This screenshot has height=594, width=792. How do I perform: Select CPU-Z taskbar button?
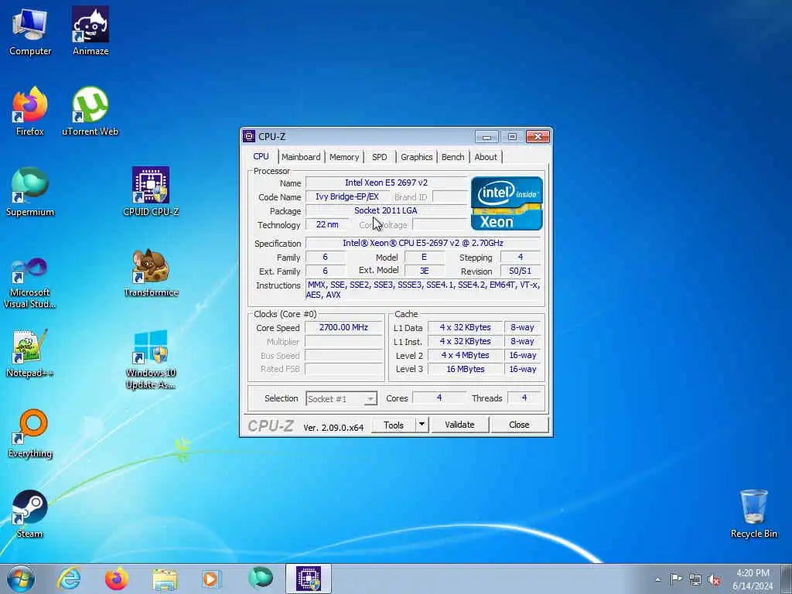(x=308, y=579)
